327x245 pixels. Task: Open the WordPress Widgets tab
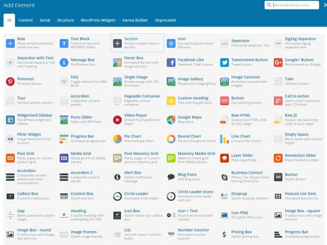pos(98,20)
